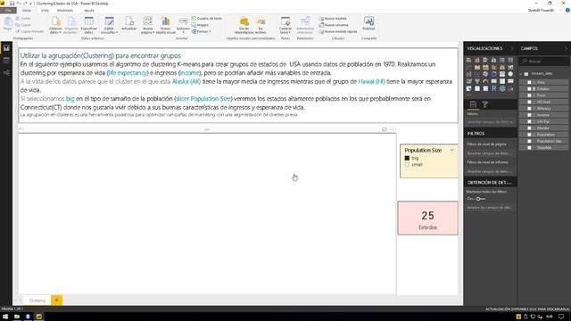Viewport: 571px width, 321px height.
Task: Check the Income field
Action: pyautogui.click(x=529, y=115)
